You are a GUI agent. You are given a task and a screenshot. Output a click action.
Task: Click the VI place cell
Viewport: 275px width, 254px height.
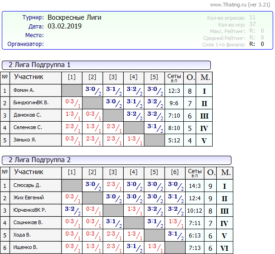(x=225, y=248)
